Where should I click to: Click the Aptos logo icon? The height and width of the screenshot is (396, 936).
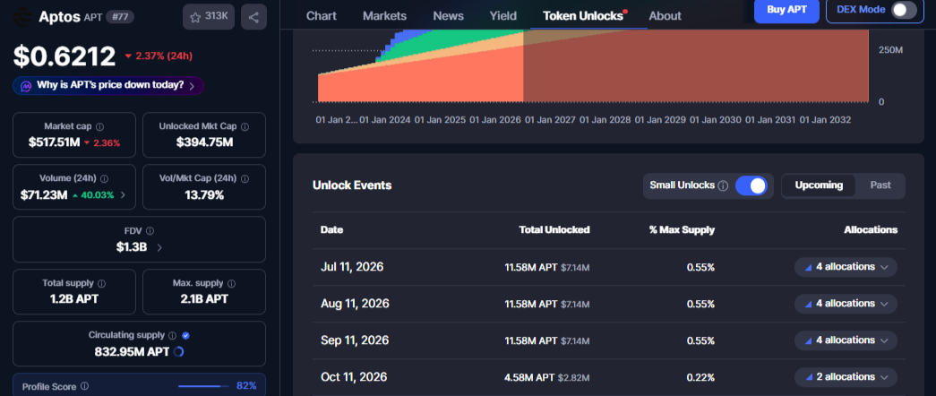pos(22,17)
